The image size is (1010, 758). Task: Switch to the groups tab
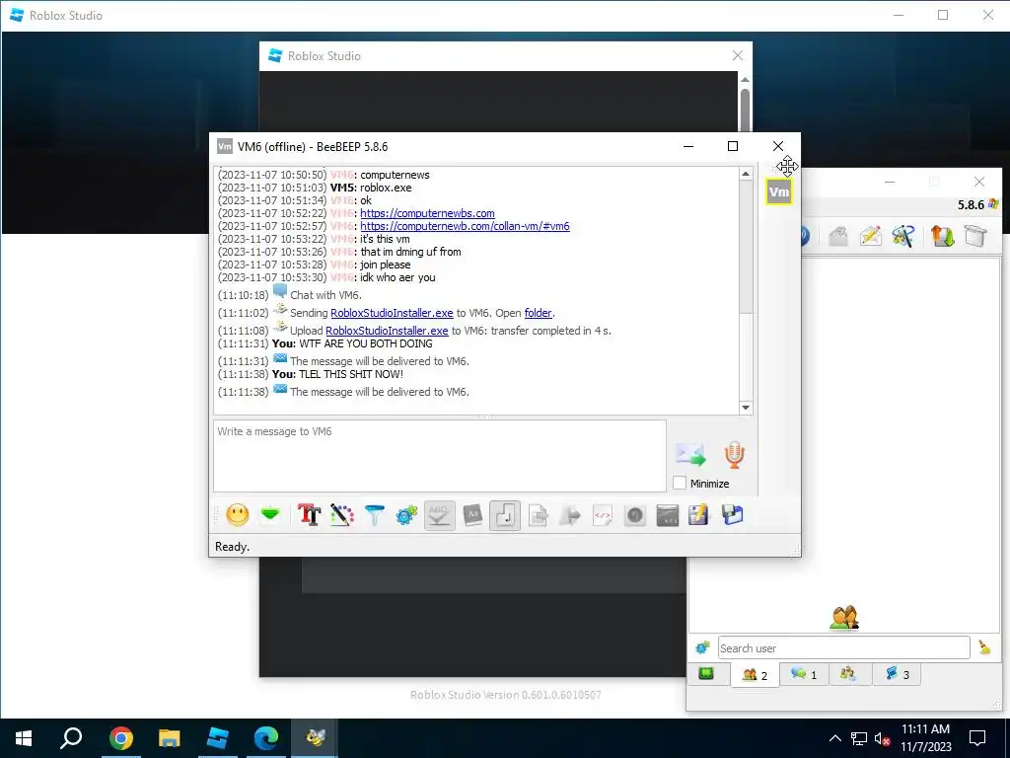[847, 674]
